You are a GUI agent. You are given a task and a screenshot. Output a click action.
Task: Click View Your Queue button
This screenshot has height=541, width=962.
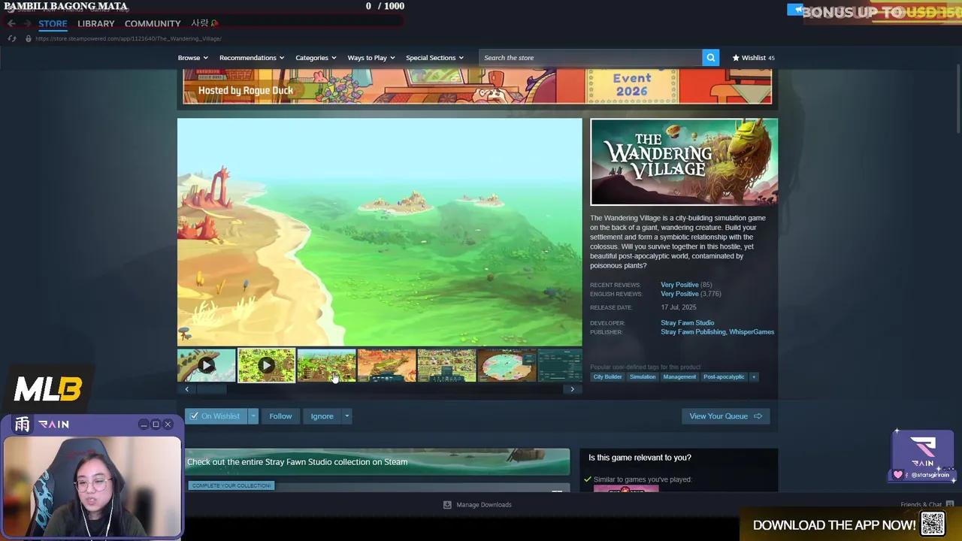point(725,416)
